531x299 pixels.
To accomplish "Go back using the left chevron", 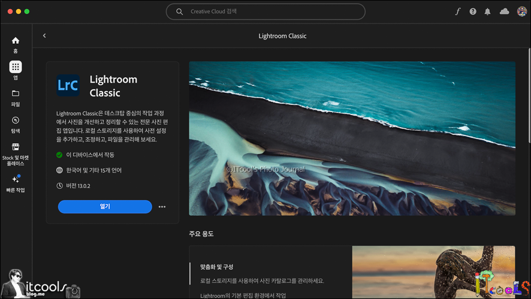I will [44, 36].
